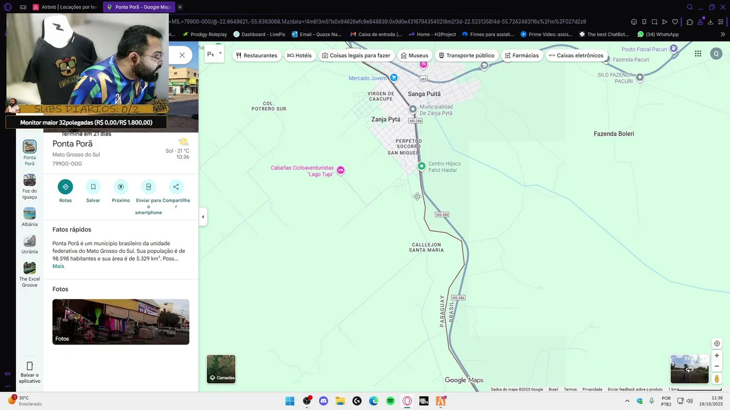Image resolution: width=730 pixels, height=410 pixels.
Task: Collapse the side panel arrow
Action: (x=203, y=216)
